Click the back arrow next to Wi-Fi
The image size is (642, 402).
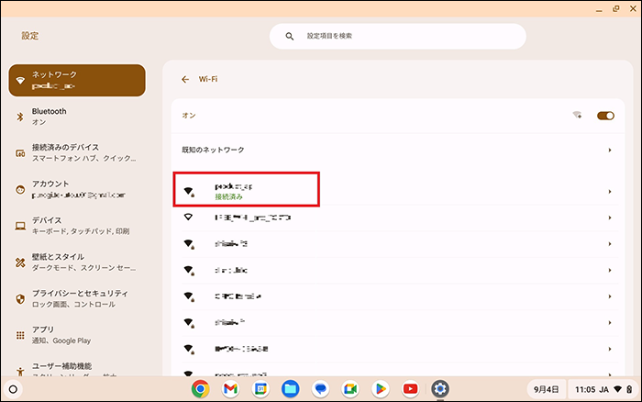tap(185, 80)
